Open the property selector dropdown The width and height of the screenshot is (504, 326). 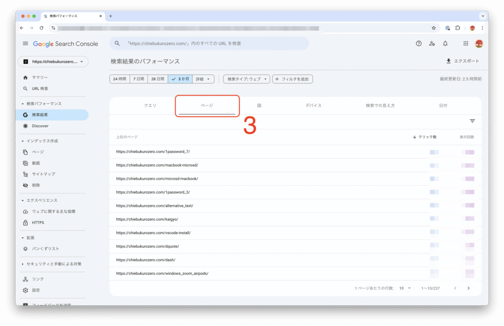pyautogui.click(x=53, y=61)
